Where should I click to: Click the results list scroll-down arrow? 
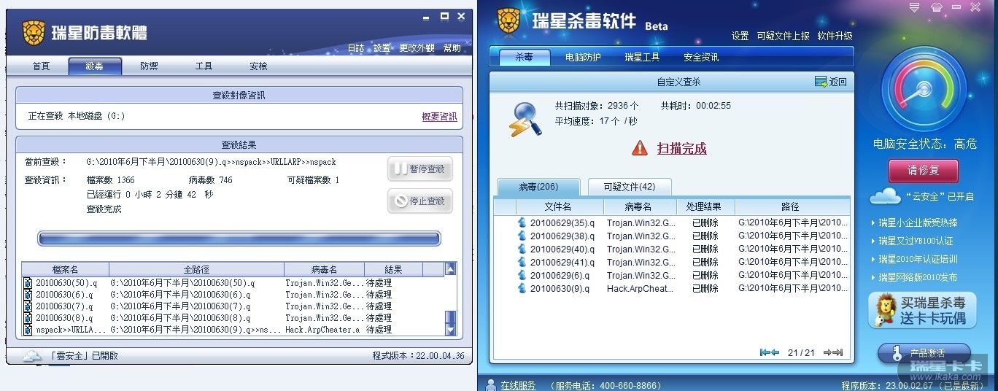point(450,330)
